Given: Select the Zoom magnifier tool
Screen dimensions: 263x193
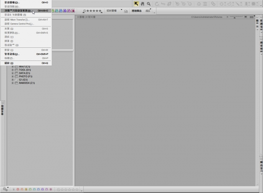Looking at the screenshot, I should click(x=149, y=4).
